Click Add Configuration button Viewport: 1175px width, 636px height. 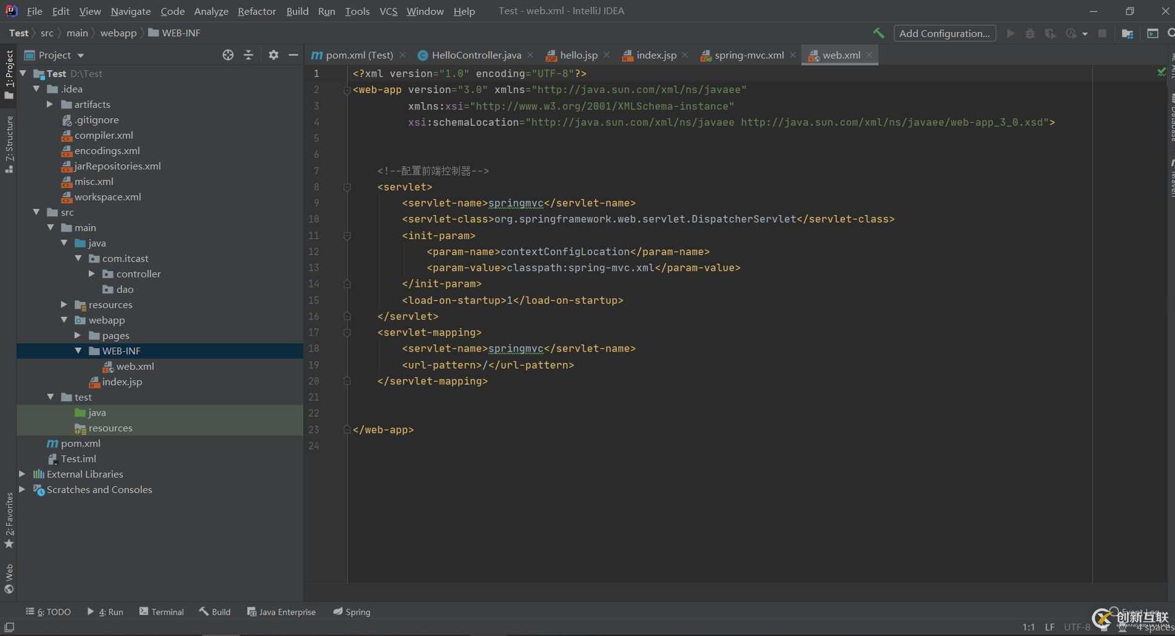pyautogui.click(x=944, y=33)
